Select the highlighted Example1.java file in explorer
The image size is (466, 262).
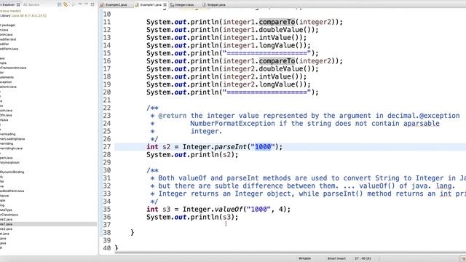[48, 224]
